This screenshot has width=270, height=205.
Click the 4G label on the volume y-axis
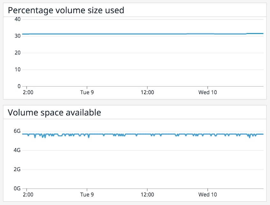pos(17,150)
